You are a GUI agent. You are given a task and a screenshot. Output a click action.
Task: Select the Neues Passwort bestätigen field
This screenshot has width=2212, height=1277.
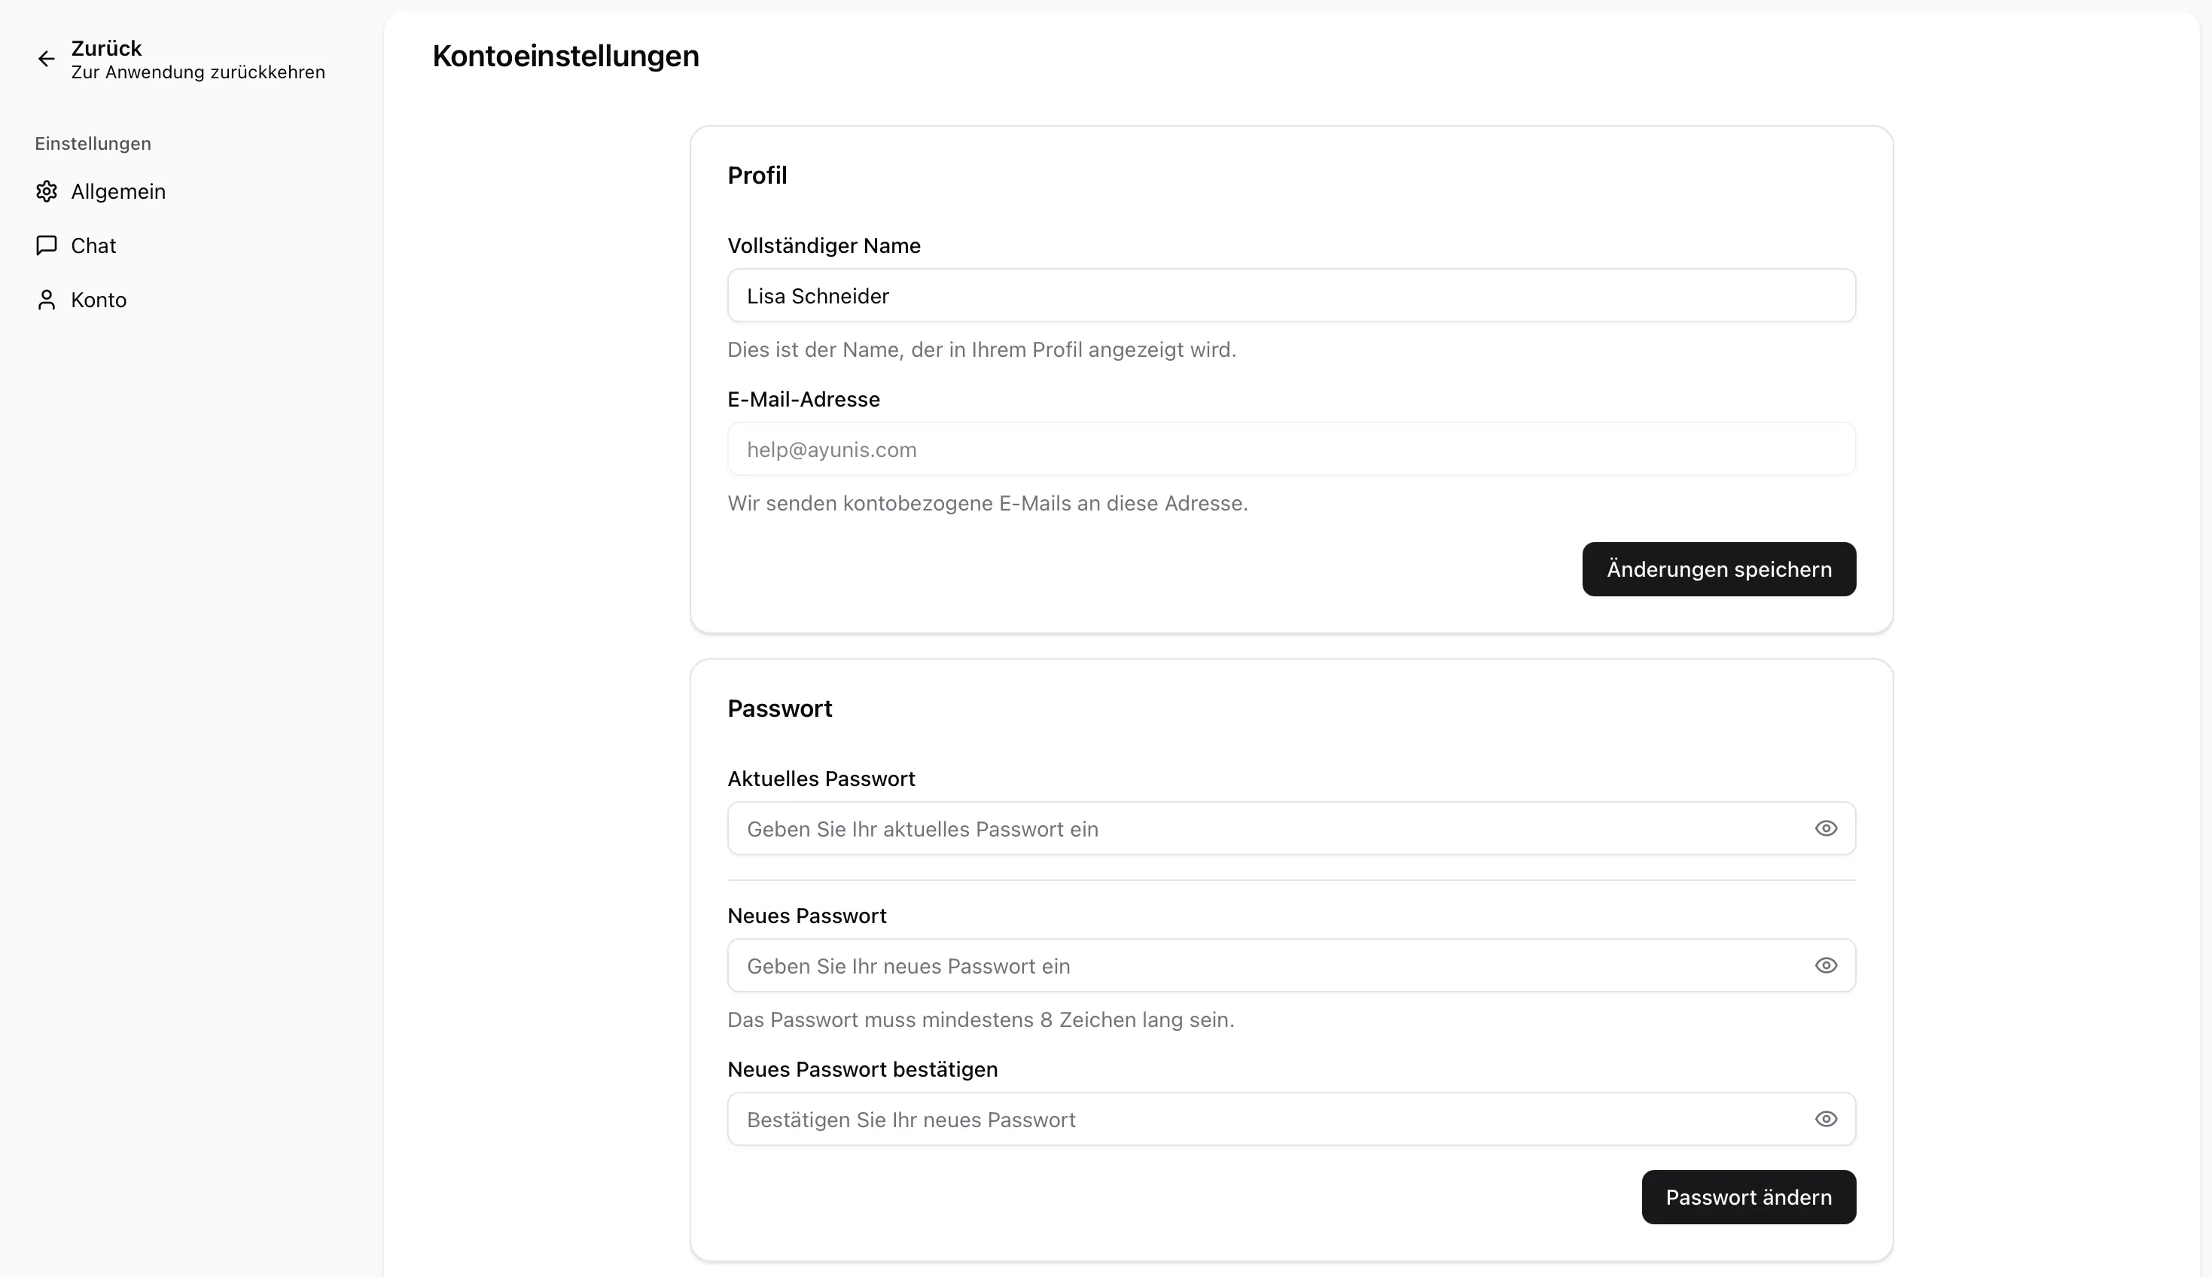1227,1119
